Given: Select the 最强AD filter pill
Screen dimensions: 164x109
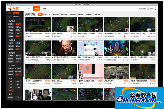Looking at the screenshot, I should point(81,14).
